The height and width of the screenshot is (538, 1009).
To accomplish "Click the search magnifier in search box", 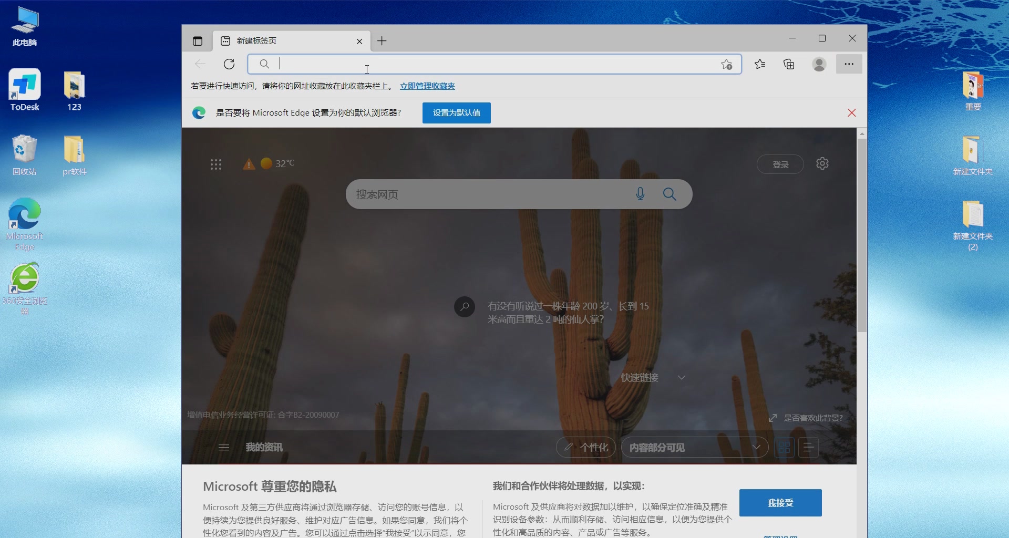I will [x=670, y=194].
